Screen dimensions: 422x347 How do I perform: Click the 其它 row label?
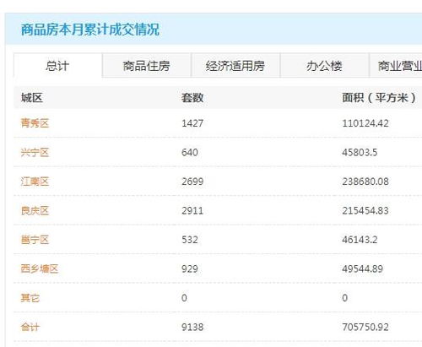pyautogui.click(x=30, y=298)
